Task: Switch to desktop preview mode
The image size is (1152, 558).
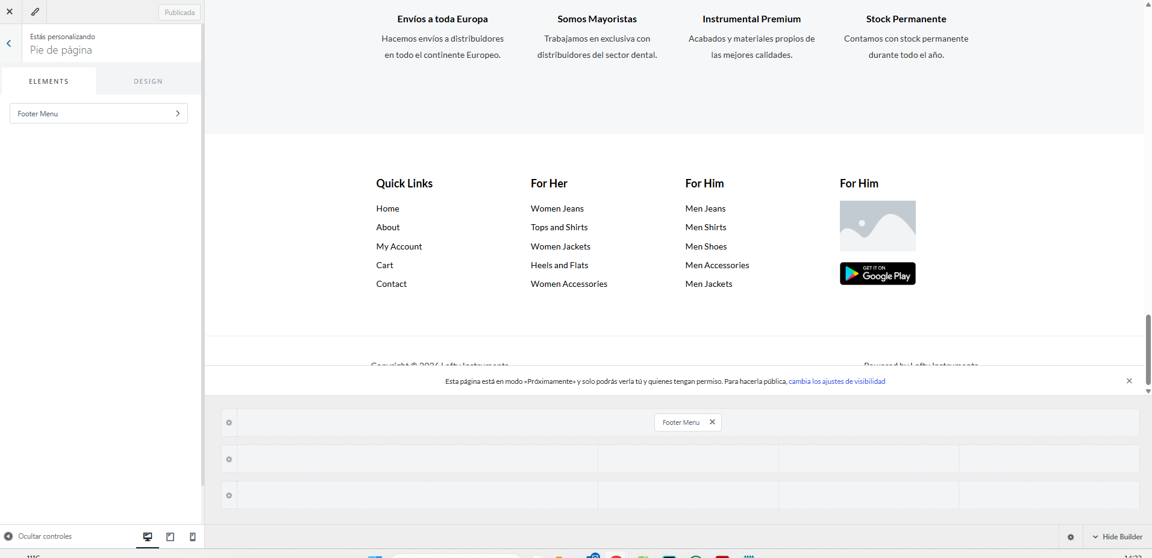Action: click(x=148, y=537)
